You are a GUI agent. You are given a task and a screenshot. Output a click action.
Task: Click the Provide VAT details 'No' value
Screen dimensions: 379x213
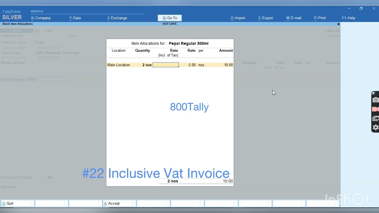click(50, 177)
